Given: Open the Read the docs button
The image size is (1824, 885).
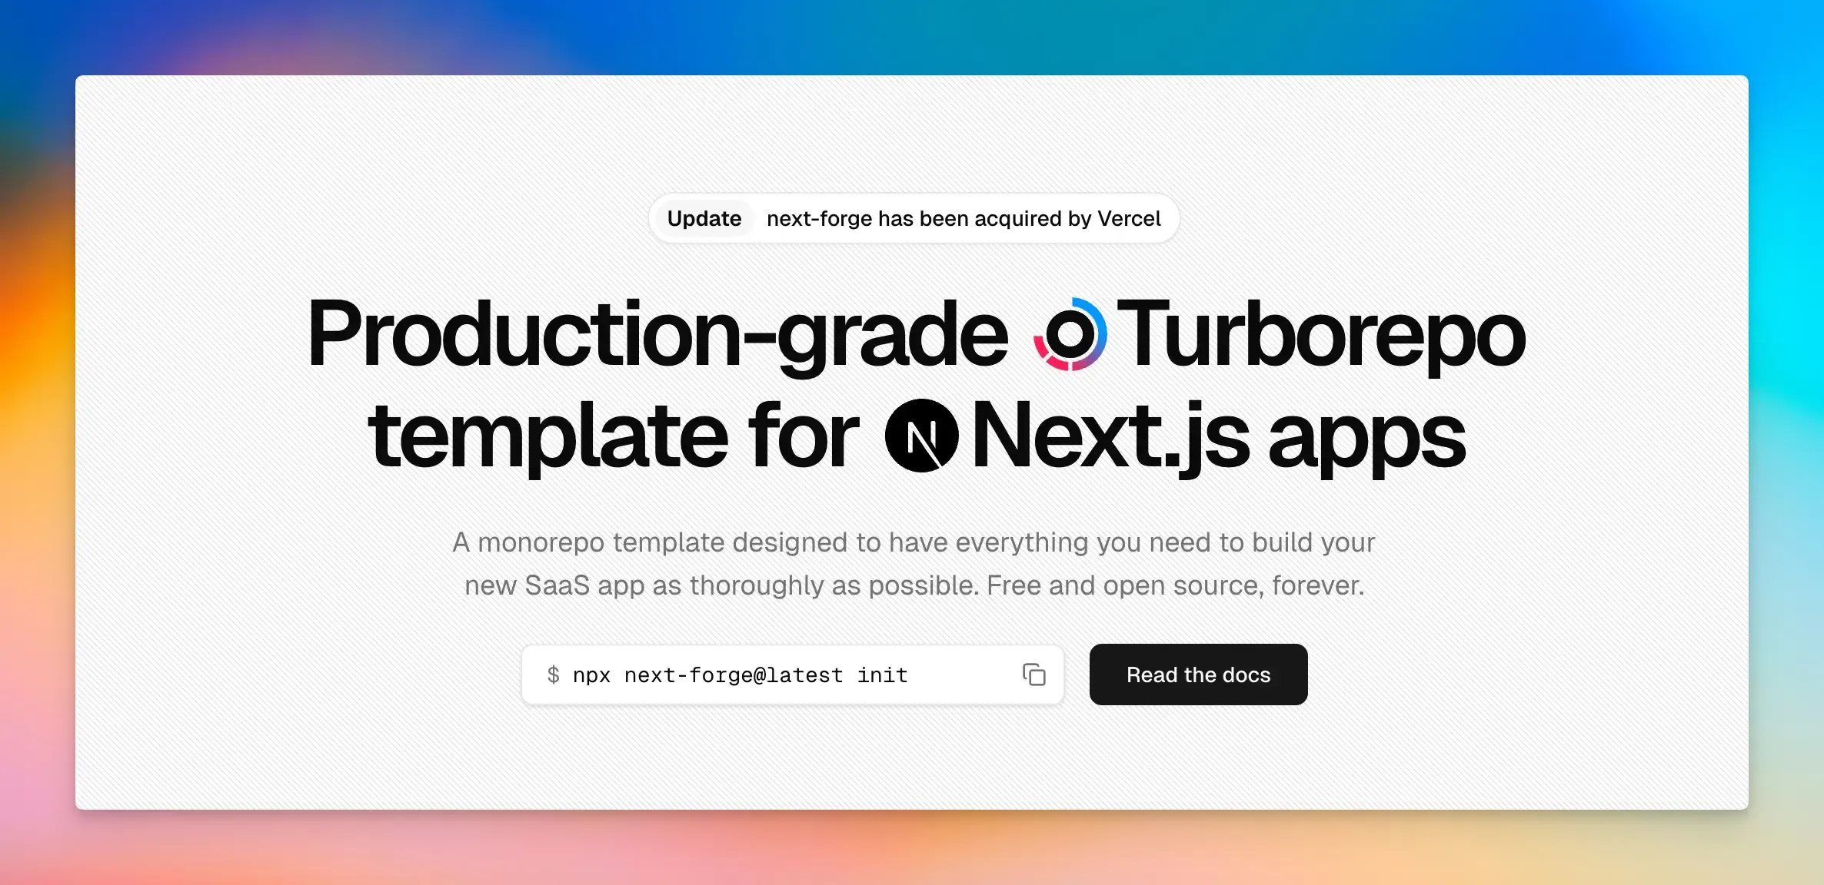Looking at the screenshot, I should tap(1198, 675).
